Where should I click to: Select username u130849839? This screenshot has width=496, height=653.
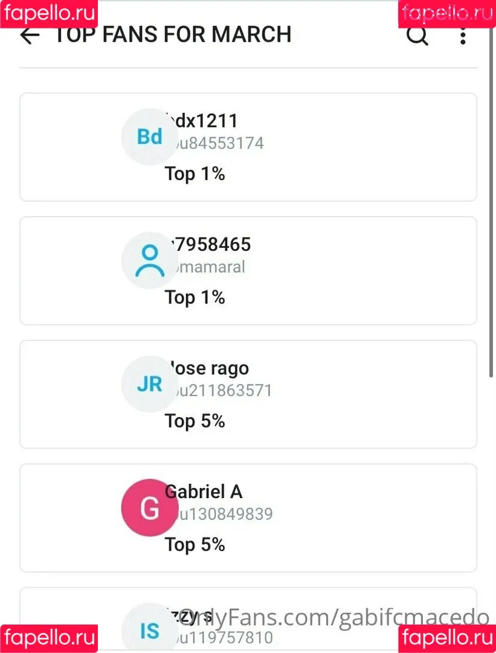click(219, 515)
